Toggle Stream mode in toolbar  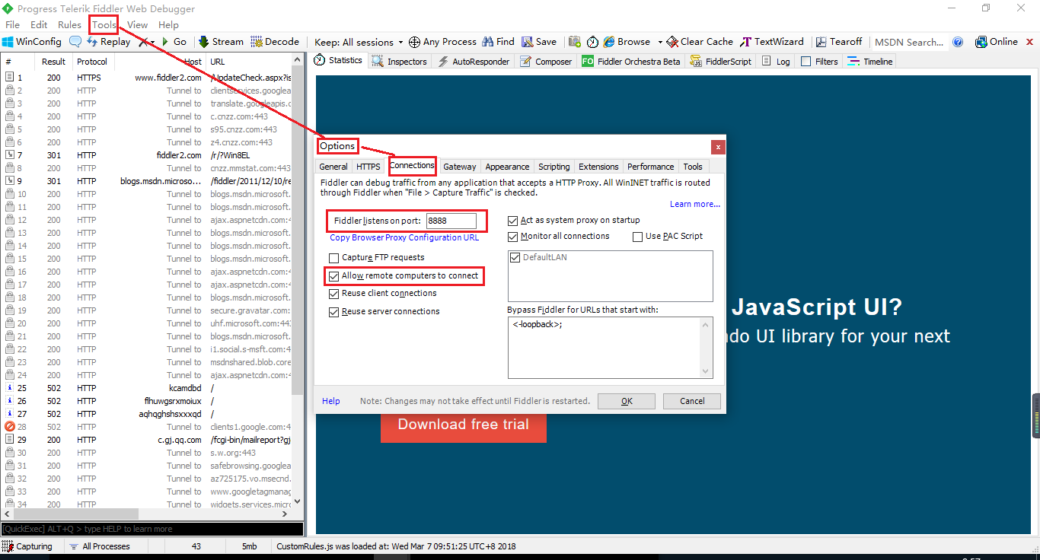point(221,42)
